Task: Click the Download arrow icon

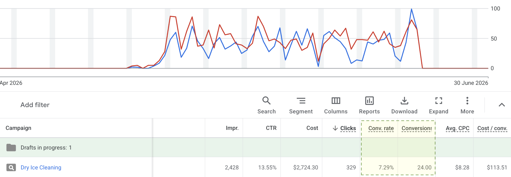Action: click(404, 101)
